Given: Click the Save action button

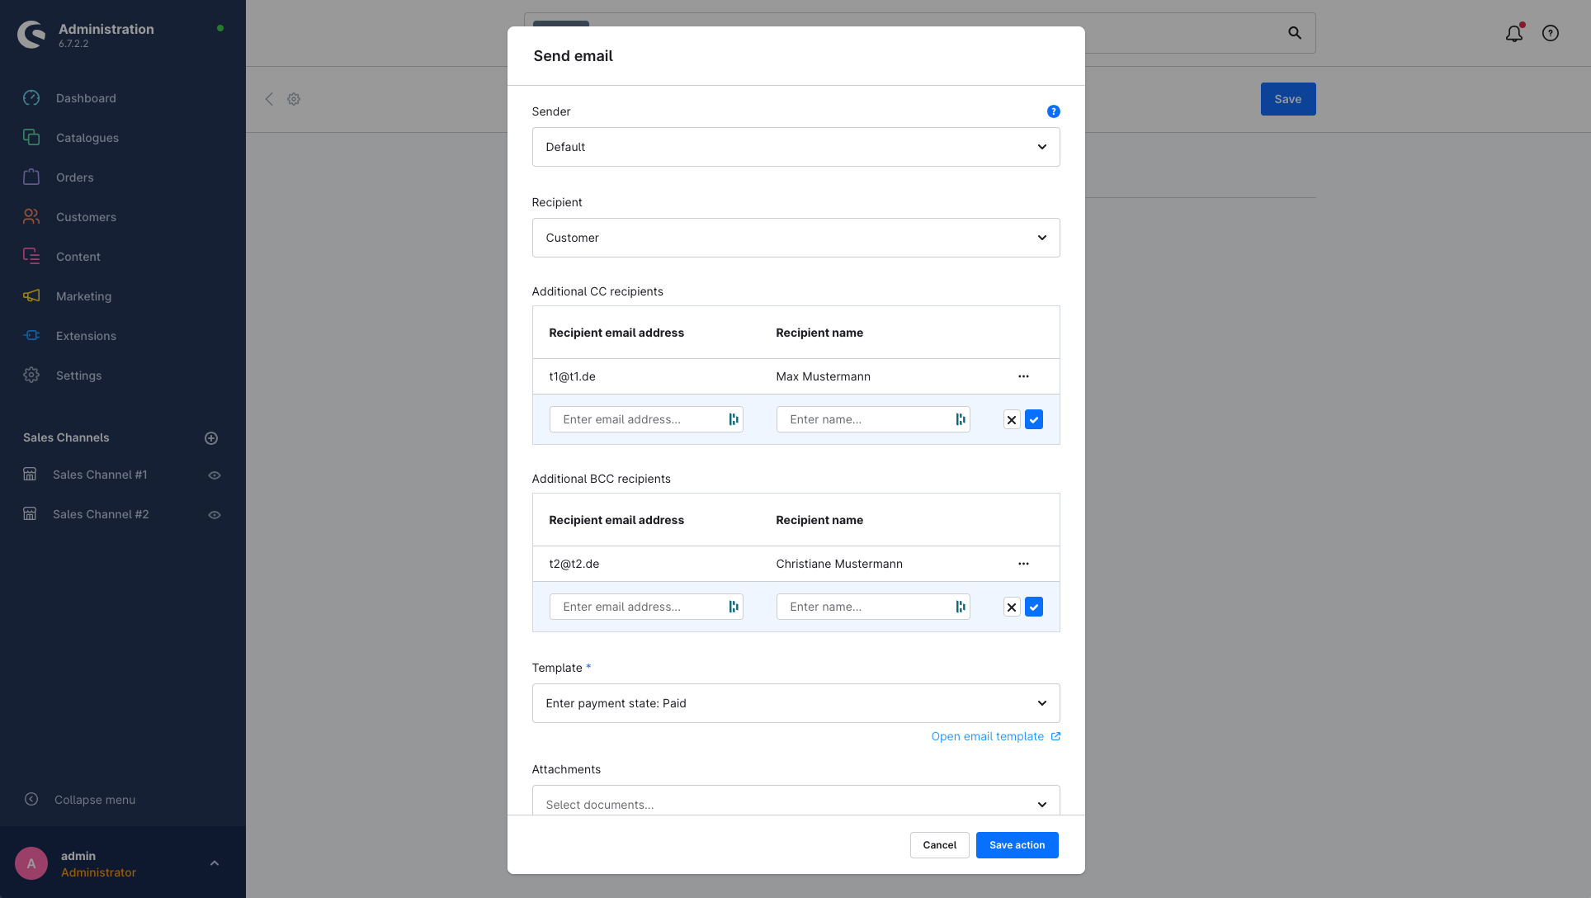Looking at the screenshot, I should pos(1017,845).
